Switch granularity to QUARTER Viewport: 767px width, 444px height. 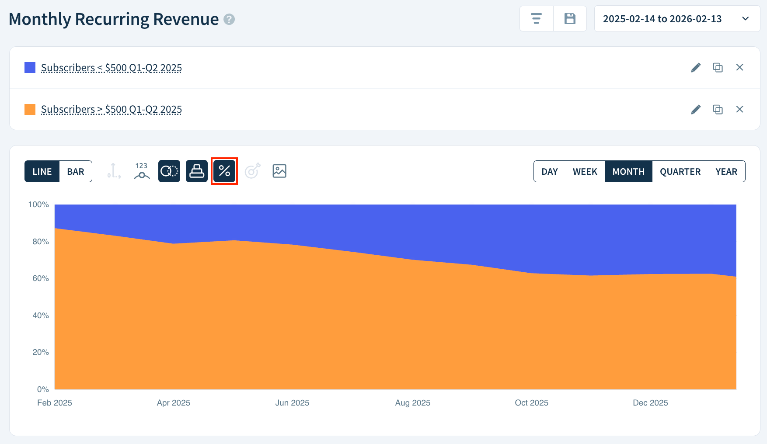pyautogui.click(x=680, y=171)
